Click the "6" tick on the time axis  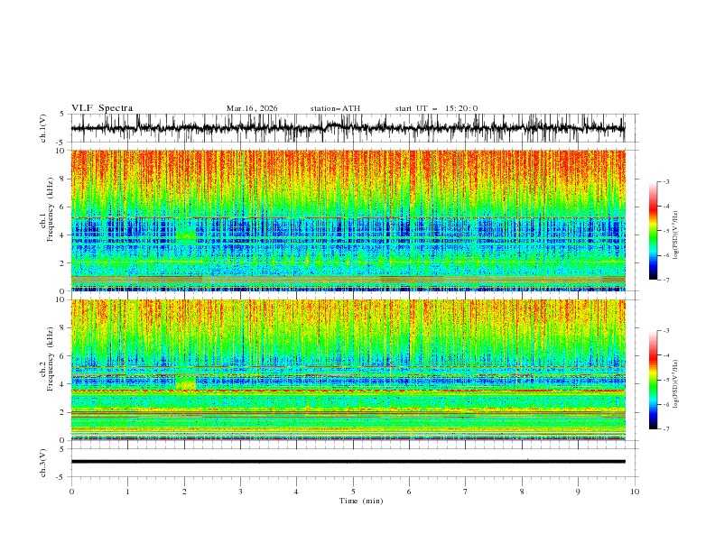tap(409, 492)
